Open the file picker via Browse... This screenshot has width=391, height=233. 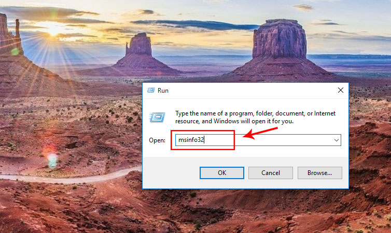tap(319, 173)
